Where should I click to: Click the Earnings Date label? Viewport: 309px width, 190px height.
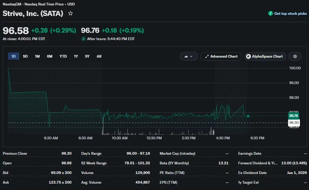pyautogui.click(x=250, y=153)
